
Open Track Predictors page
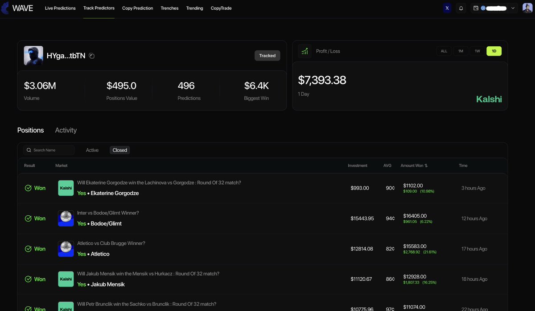pos(99,8)
